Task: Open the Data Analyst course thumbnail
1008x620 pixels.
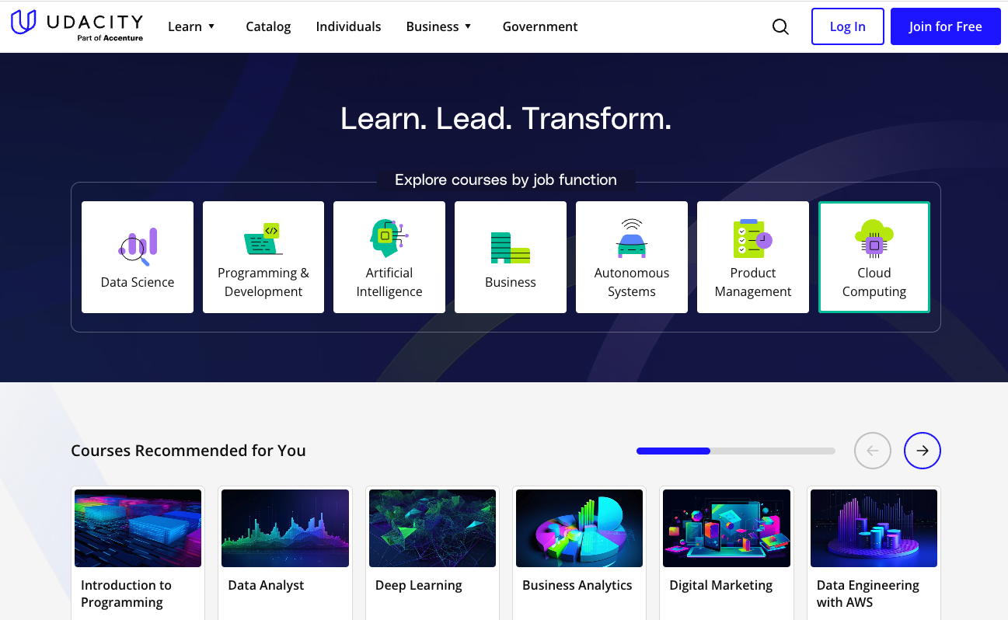Action: [284, 528]
